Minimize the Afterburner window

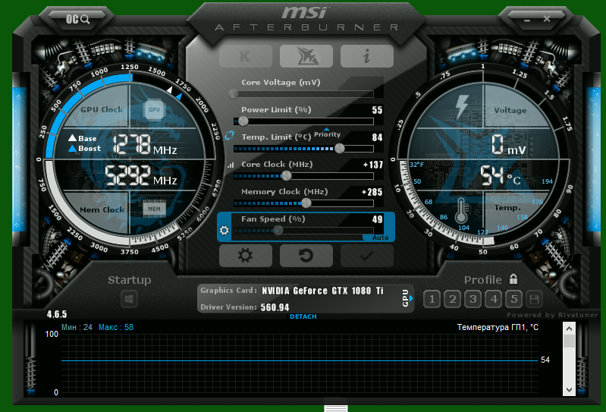527,19
